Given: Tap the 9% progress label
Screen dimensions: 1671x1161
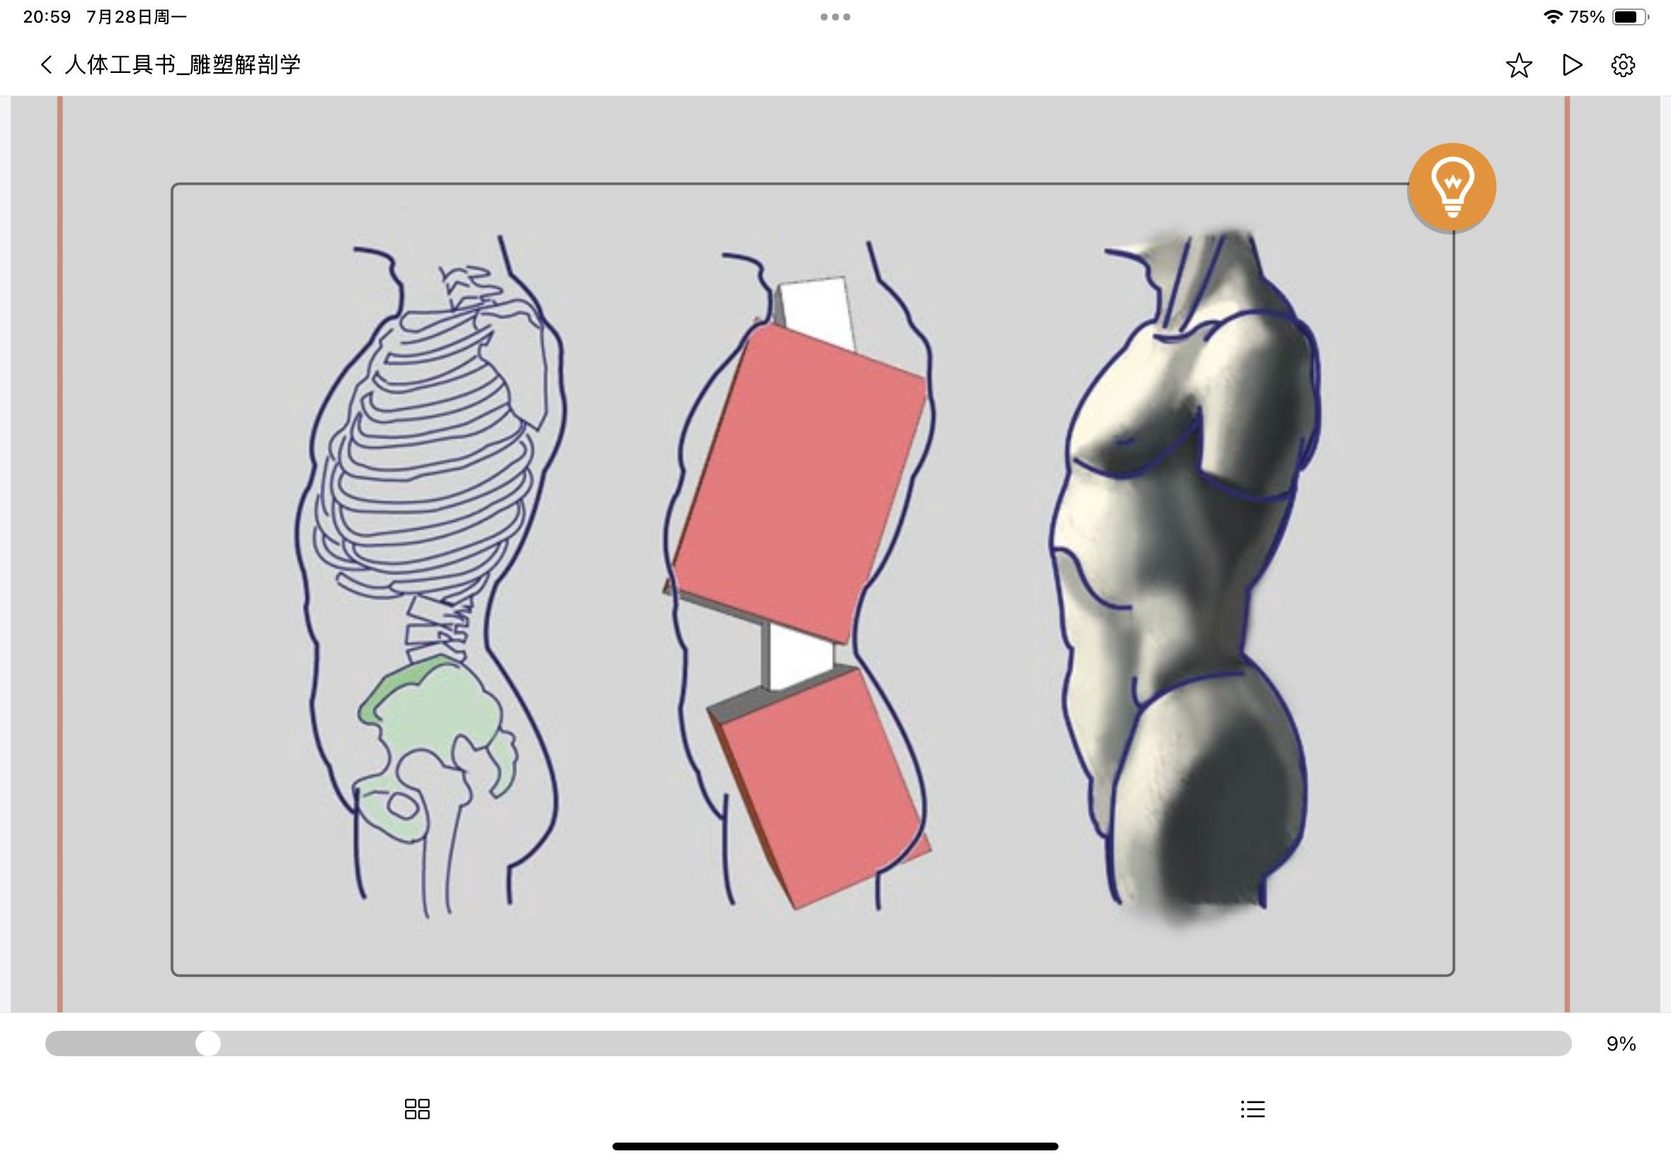Looking at the screenshot, I should point(1620,1044).
